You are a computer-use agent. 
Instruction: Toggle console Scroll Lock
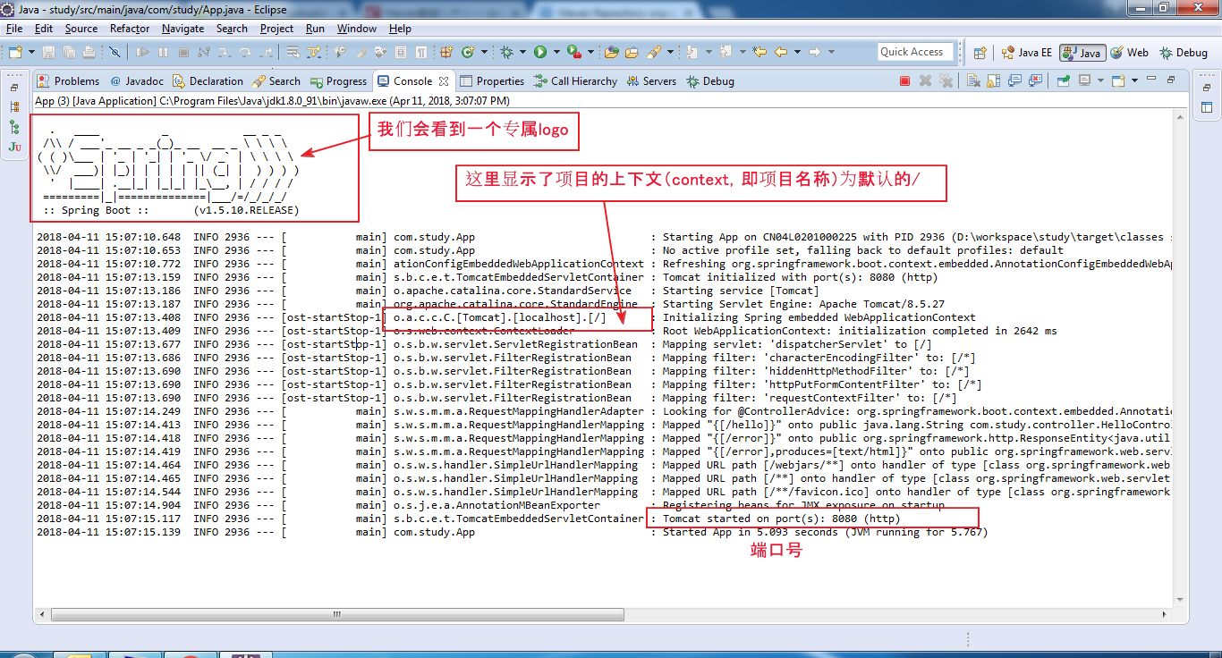click(x=993, y=80)
